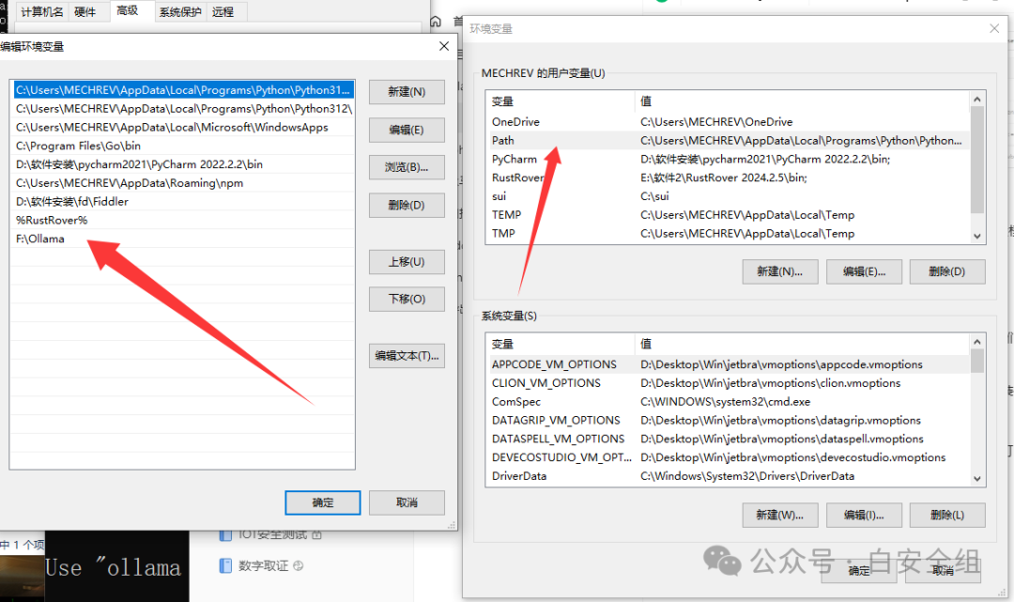
Task: Open the 硬件 tab
Action: point(84,11)
